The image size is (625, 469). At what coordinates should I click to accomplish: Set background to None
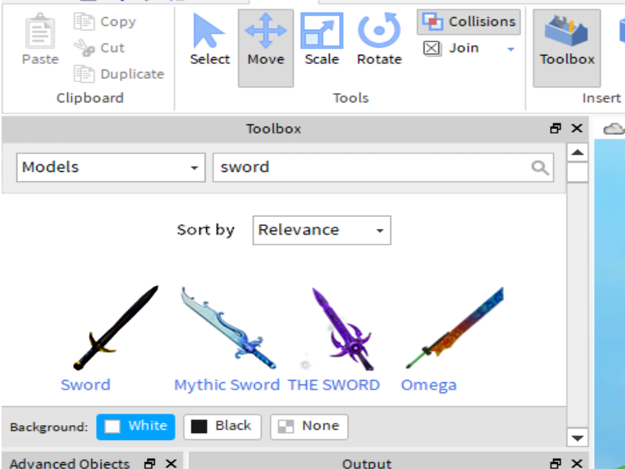[309, 427]
